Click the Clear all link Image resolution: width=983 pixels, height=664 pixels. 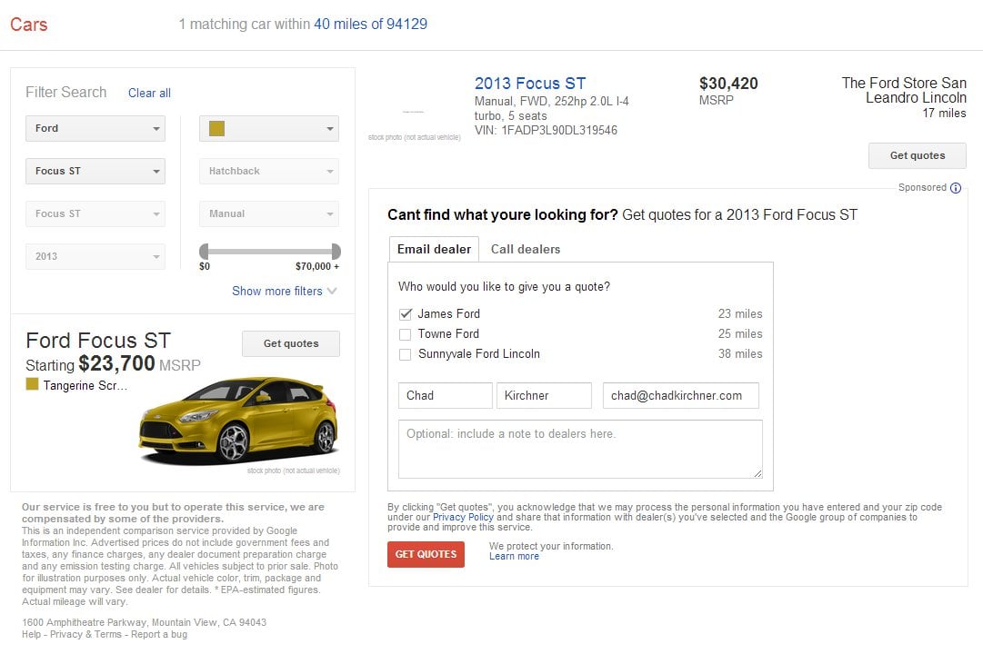click(149, 93)
